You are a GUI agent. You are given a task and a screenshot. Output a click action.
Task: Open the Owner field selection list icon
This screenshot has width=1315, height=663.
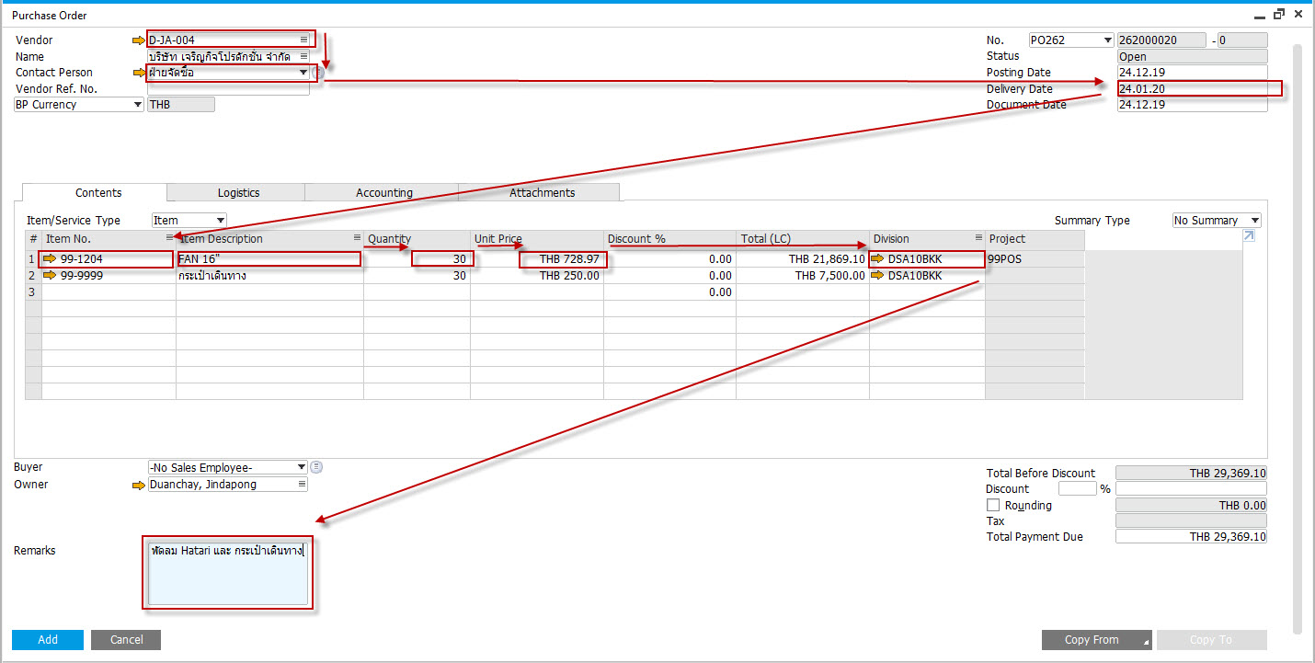[x=302, y=485]
